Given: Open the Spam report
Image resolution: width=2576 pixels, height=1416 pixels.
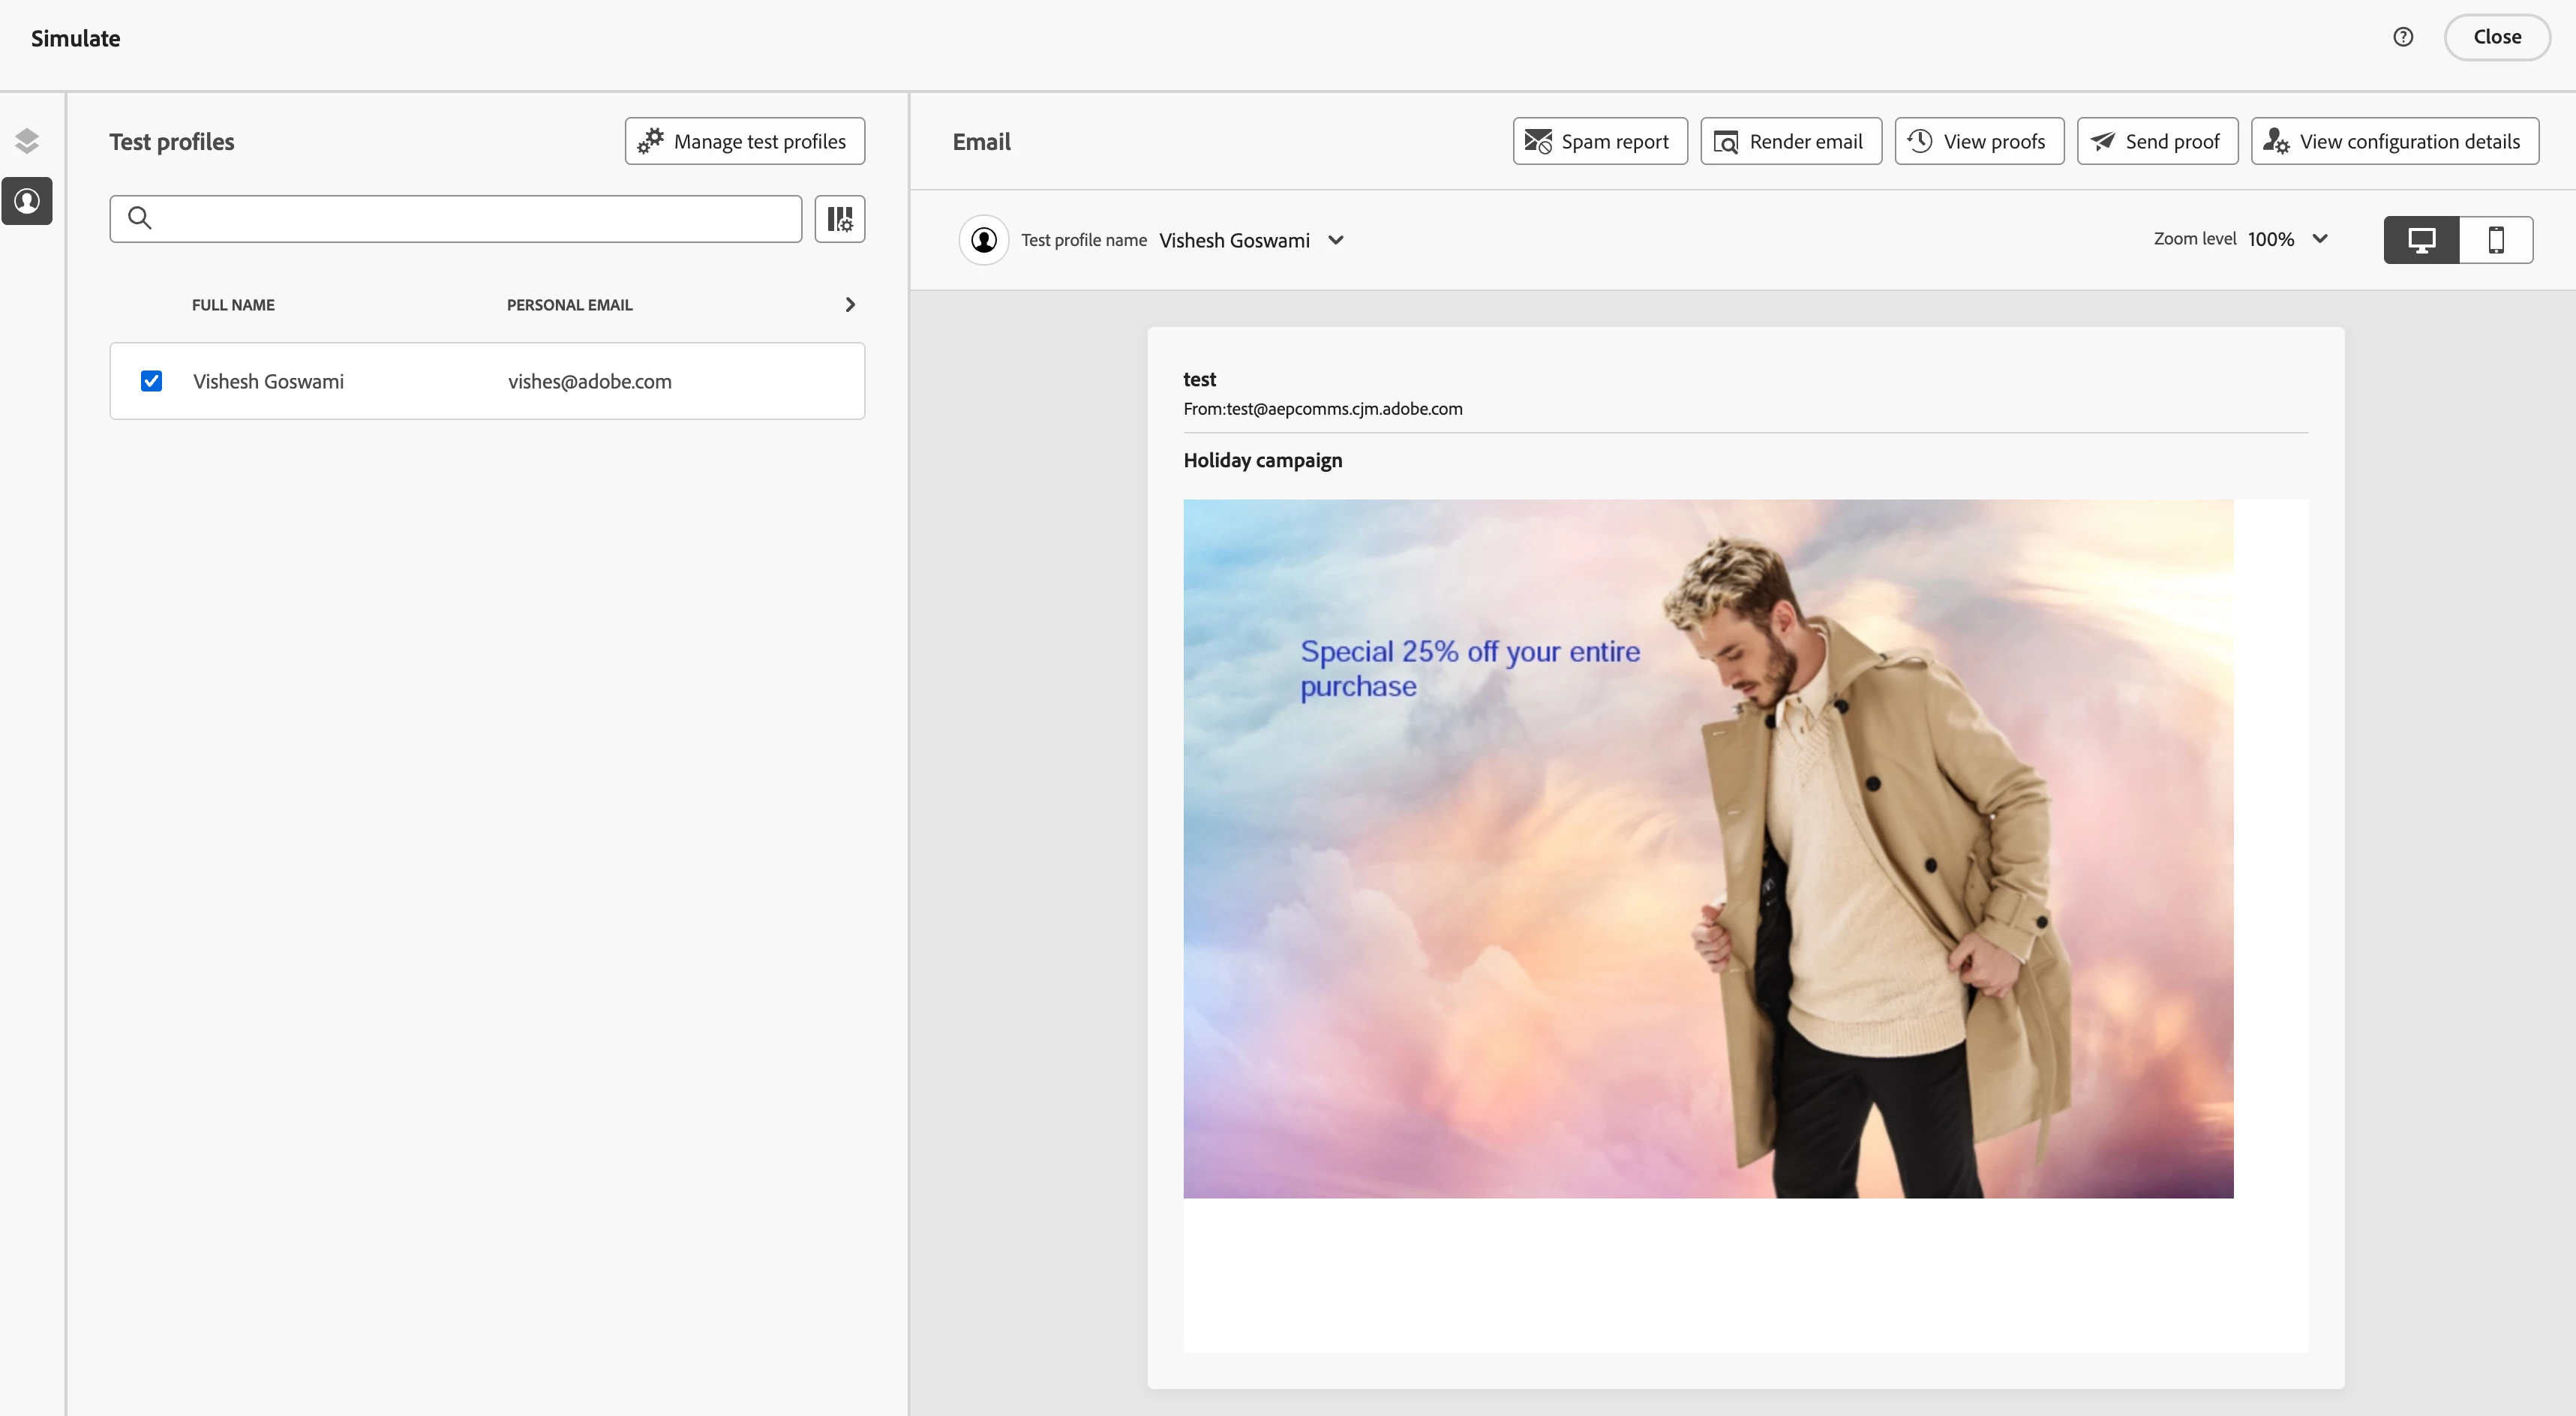Looking at the screenshot, I should tap(1599, 141).
